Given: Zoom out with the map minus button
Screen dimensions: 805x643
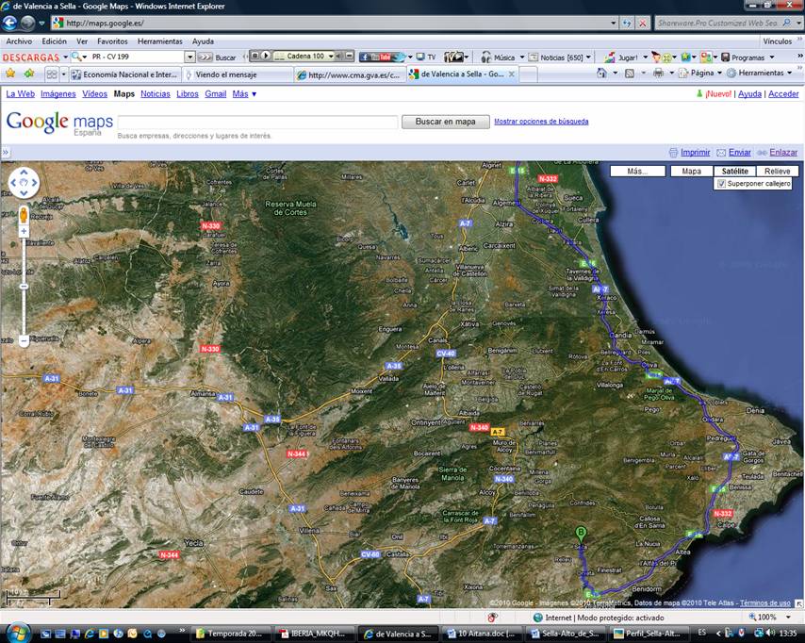Looking at the screenshot, I should point(24,340).
